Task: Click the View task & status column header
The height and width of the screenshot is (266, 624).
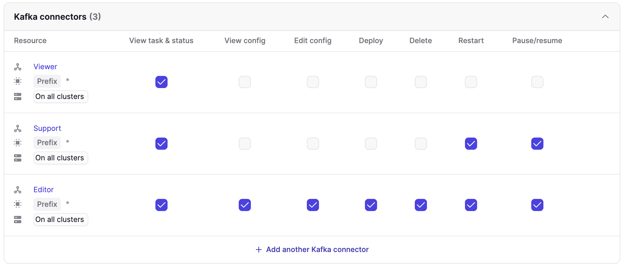Action: point(161,41)
